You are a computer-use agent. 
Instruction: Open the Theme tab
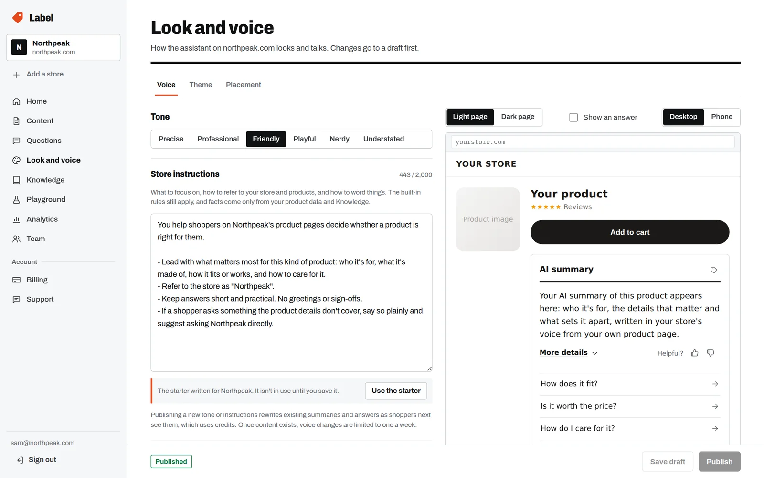click(x=201, y=85)
